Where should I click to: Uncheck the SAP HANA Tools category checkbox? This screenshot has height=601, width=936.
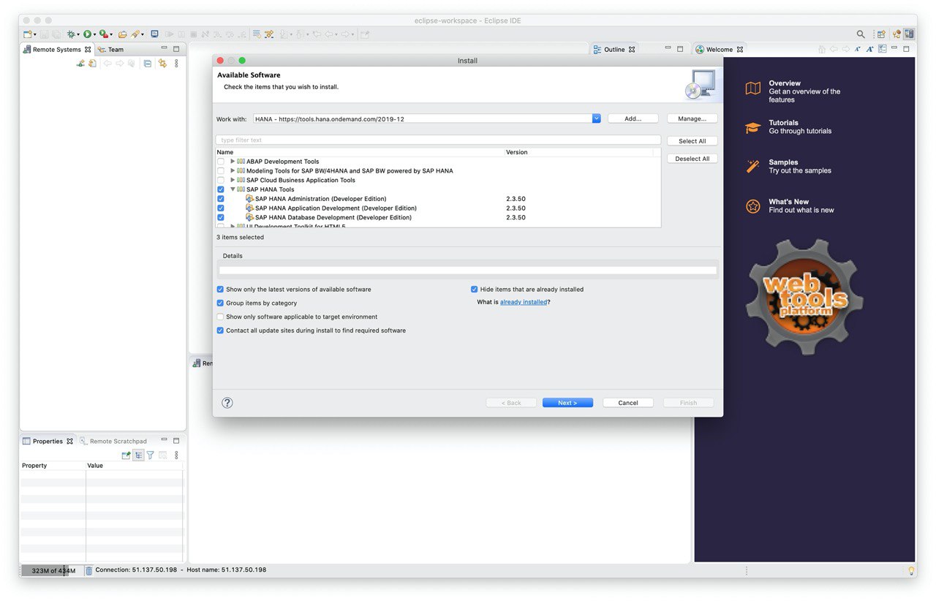point(221,190)
